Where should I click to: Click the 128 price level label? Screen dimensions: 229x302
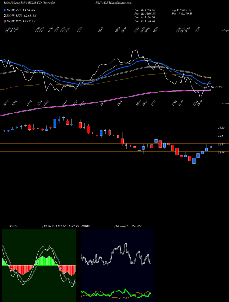[x=220, y=136]
